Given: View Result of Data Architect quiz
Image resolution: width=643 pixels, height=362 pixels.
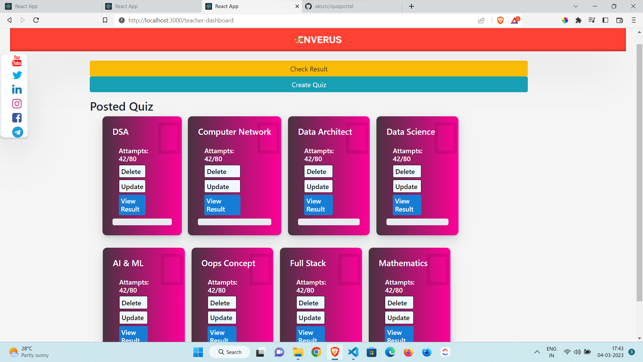Looking at the screenshot, I should point(318,205).
